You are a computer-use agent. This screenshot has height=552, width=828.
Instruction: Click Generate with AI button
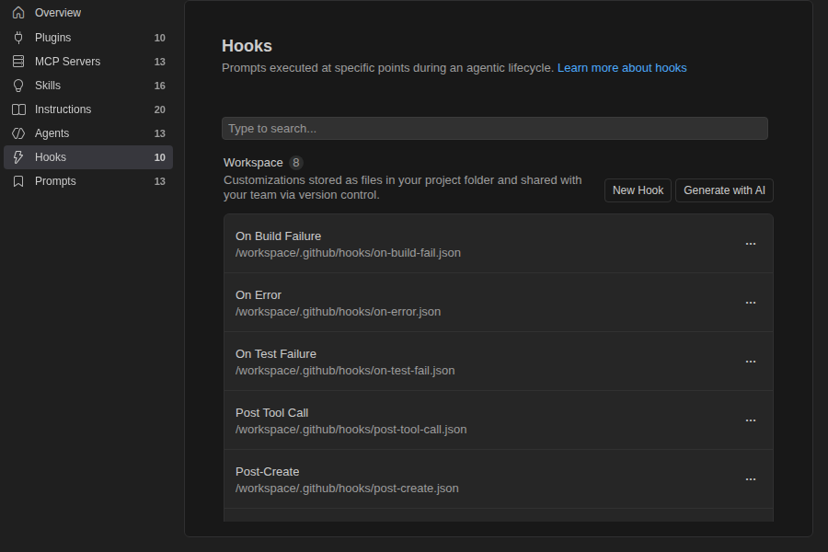point(724,190)
